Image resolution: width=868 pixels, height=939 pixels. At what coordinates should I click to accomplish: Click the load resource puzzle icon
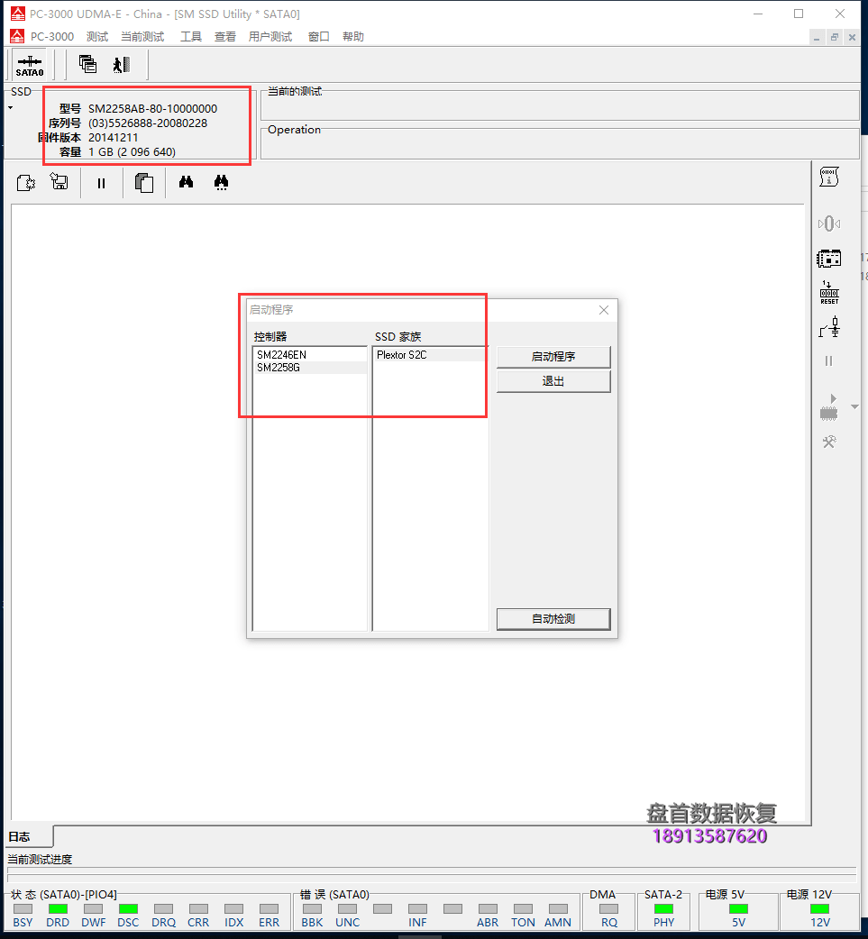click(x=26, y=182)
